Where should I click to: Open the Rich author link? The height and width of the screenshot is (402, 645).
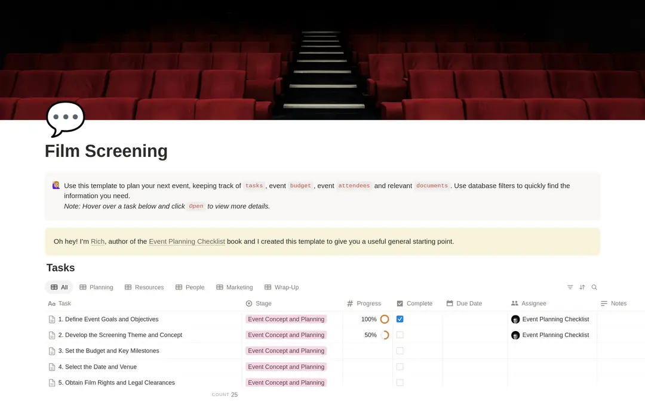click(97, 242)
